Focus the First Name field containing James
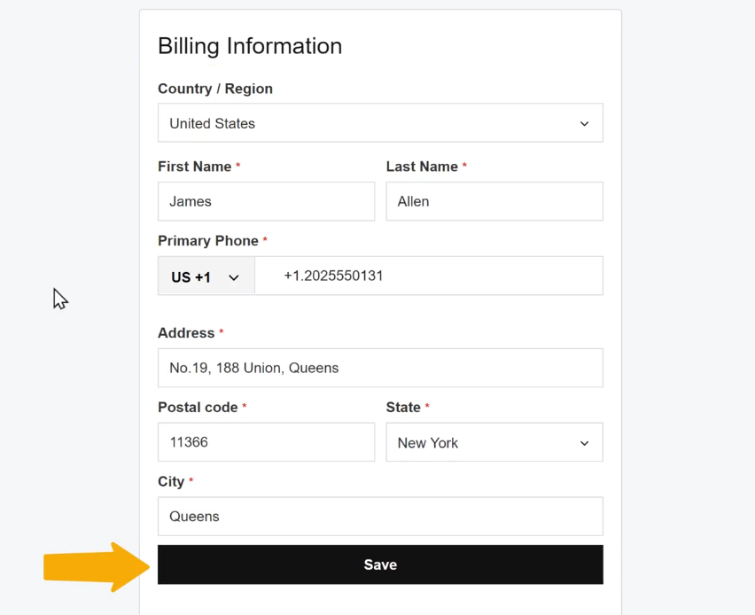Viewport: 755px width, 615px height. coord(266,201)
